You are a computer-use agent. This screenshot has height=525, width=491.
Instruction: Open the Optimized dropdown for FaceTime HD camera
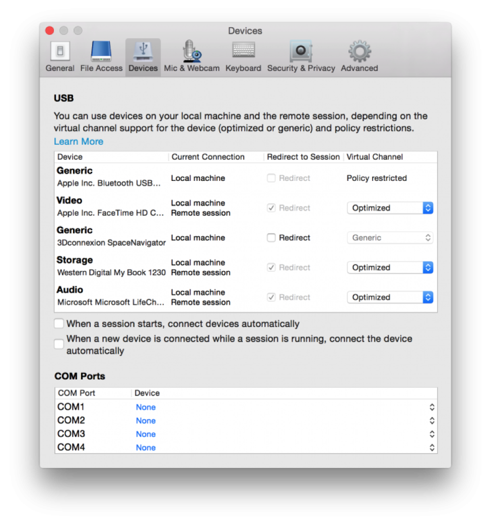pos(390,208)
